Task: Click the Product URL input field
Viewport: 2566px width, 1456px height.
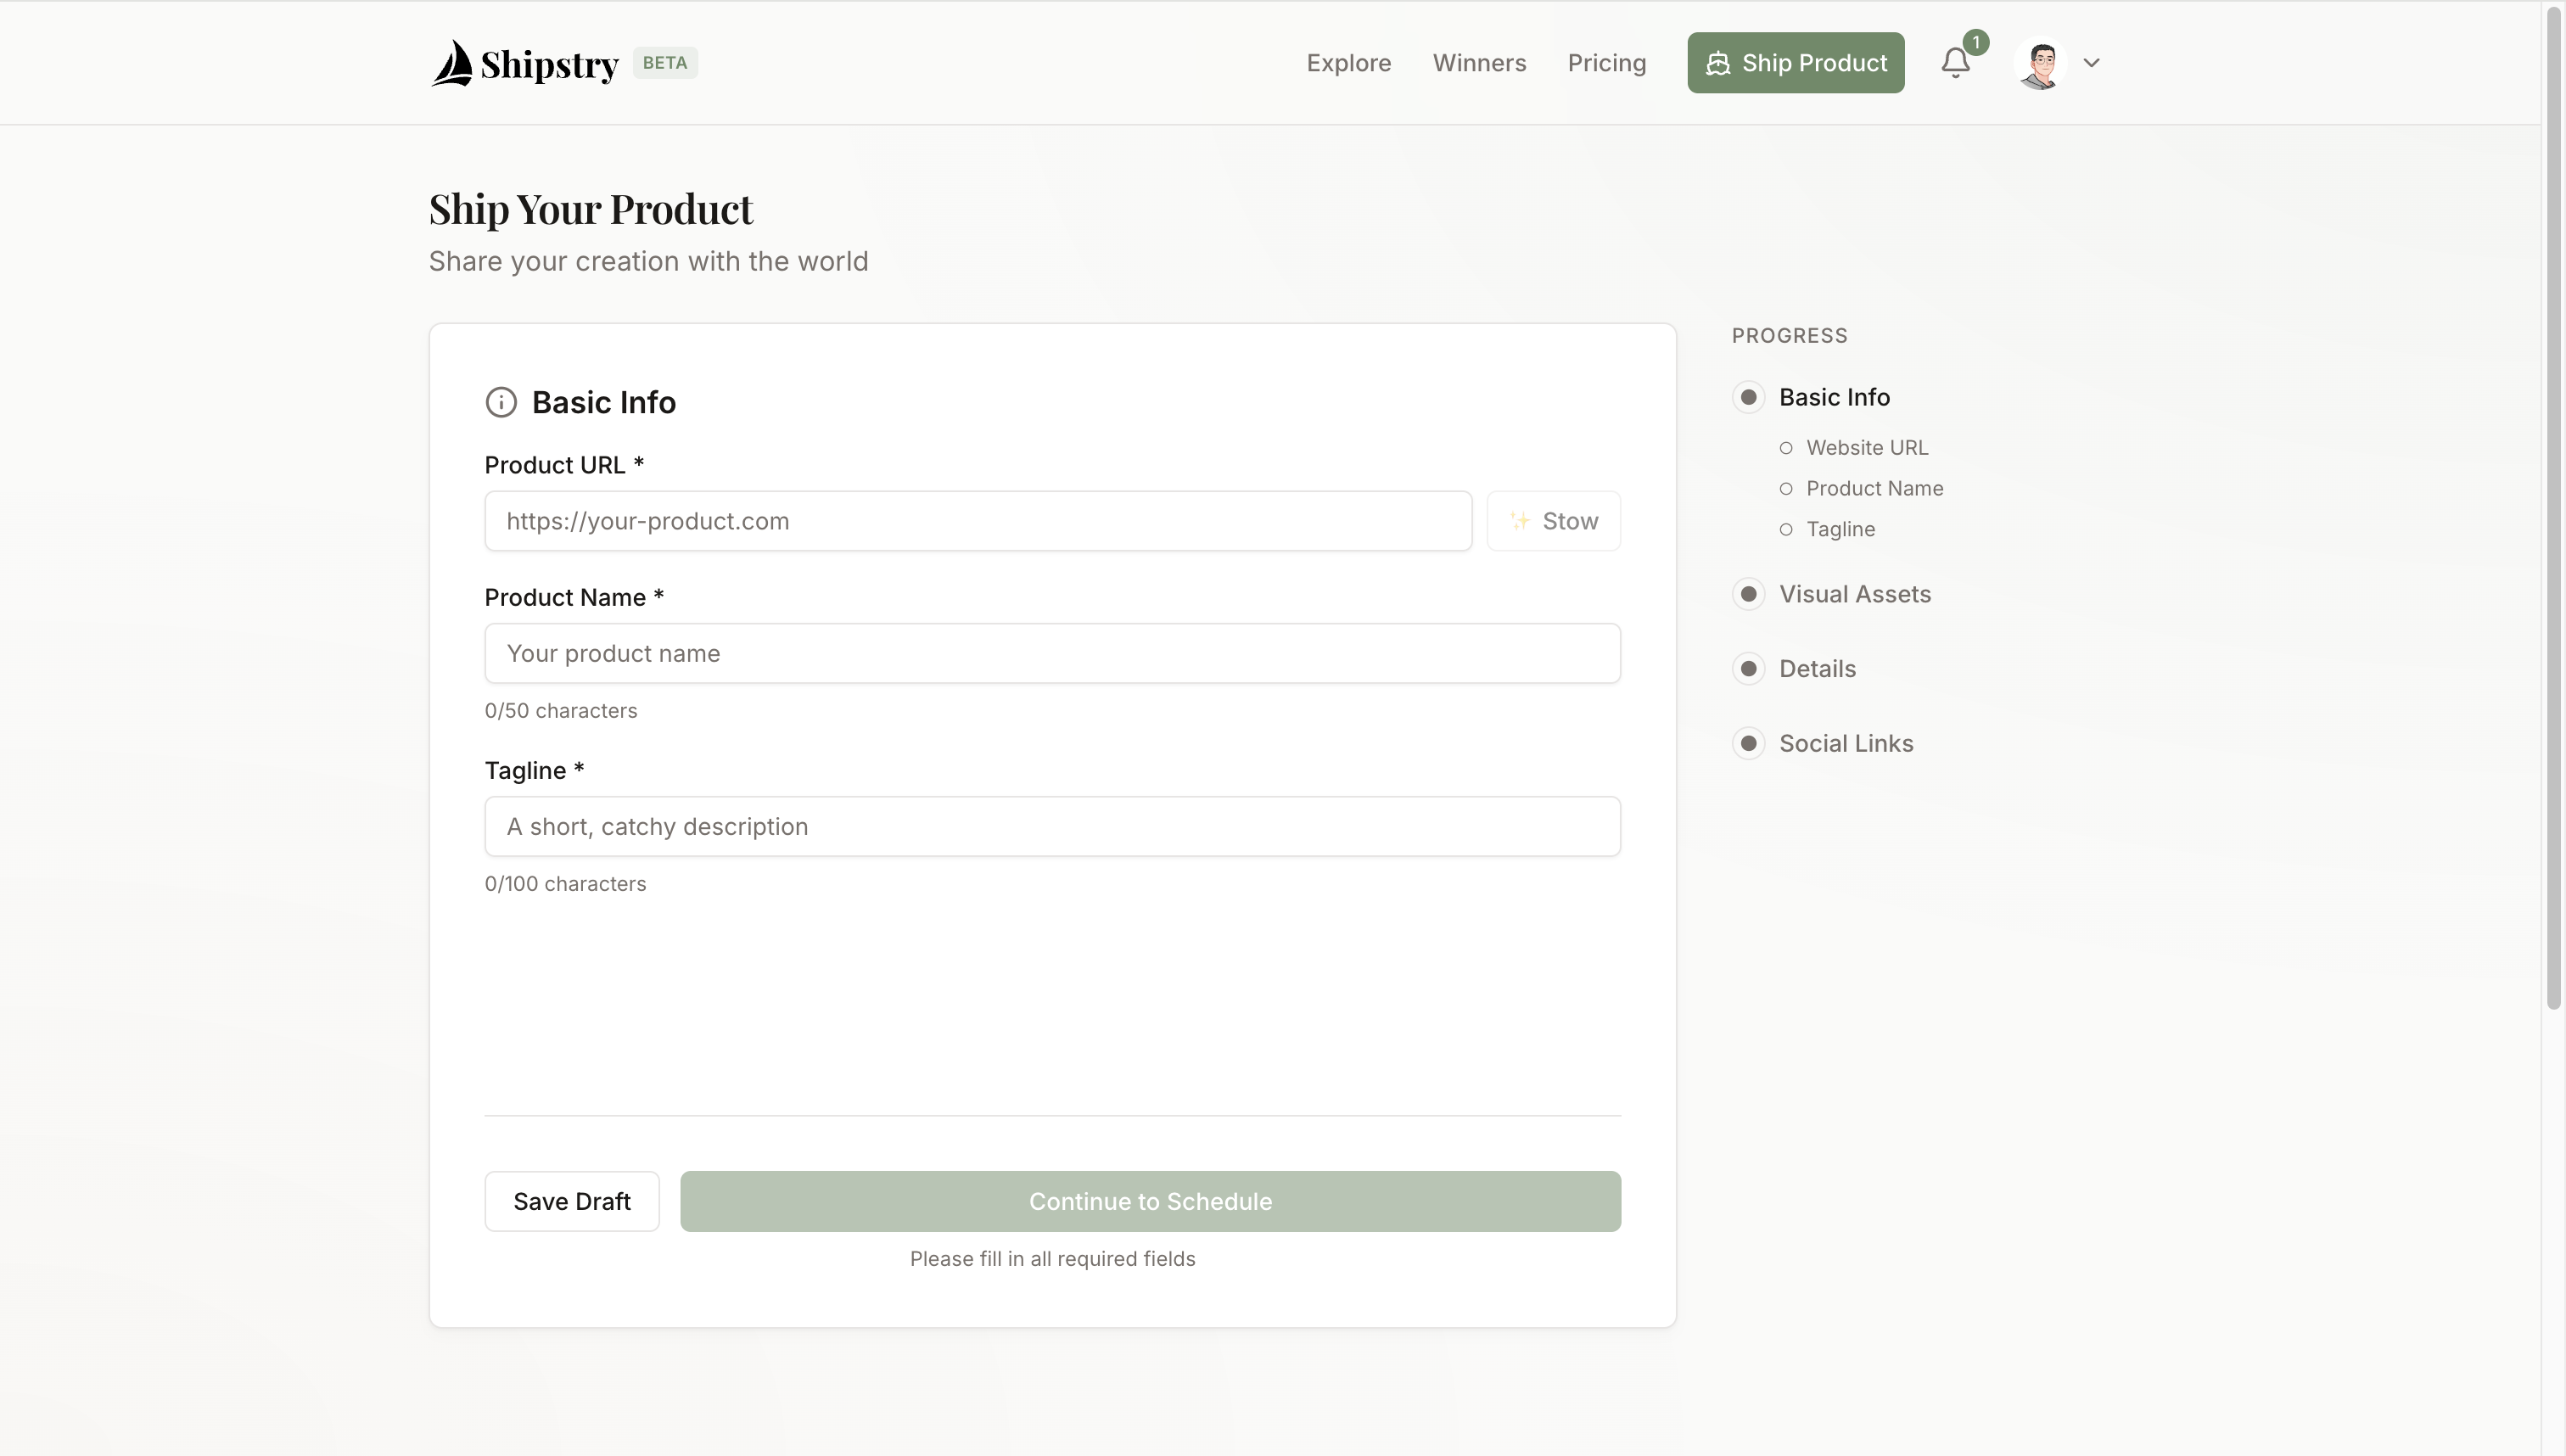Action: 978,520
